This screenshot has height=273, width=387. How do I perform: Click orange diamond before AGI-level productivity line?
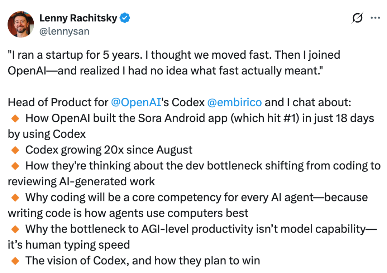(15, 229)
